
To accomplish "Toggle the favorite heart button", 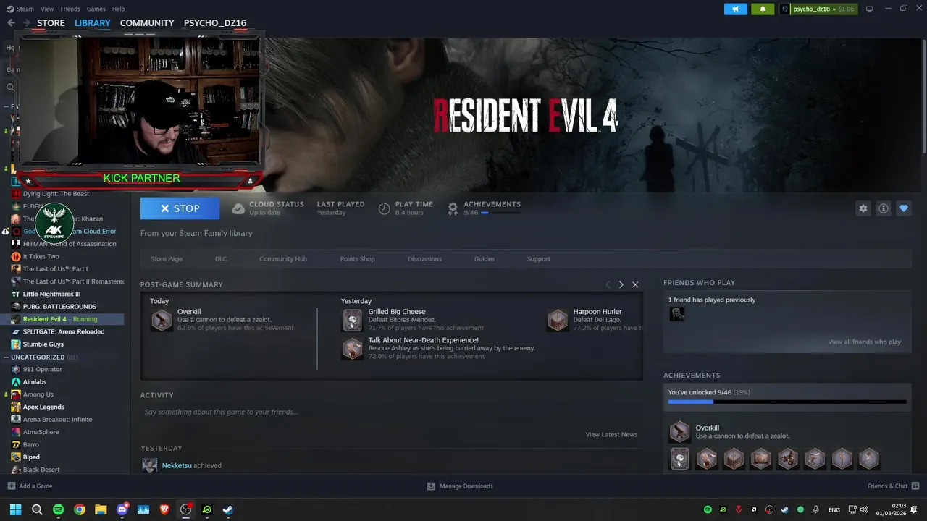I will (904, 208).
